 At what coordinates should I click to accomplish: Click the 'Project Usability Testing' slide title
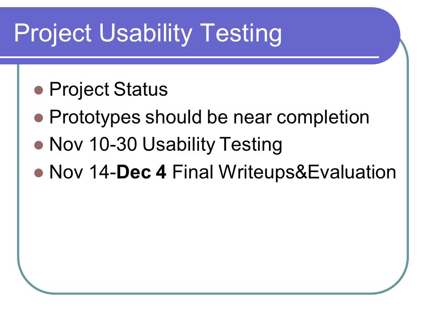pyautogui.click(x=148, y=34)
